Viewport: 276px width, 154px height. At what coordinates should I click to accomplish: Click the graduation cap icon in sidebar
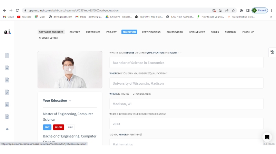[7, 129]
